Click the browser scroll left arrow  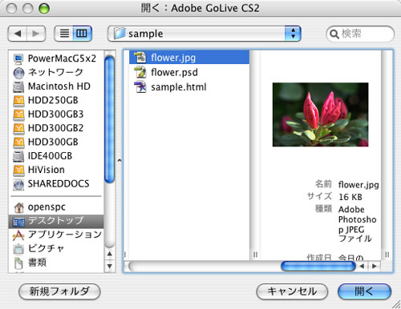pos(362,266)
